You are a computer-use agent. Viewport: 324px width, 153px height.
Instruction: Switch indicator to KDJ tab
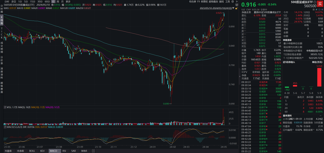point(42,151)
